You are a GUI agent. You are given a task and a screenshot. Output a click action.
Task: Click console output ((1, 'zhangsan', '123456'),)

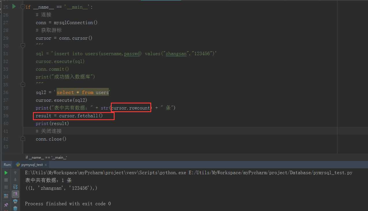click(x=61, y=188)
